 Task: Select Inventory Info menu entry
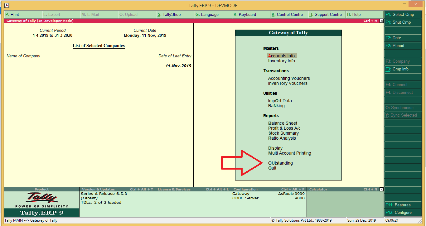[282, 61]
